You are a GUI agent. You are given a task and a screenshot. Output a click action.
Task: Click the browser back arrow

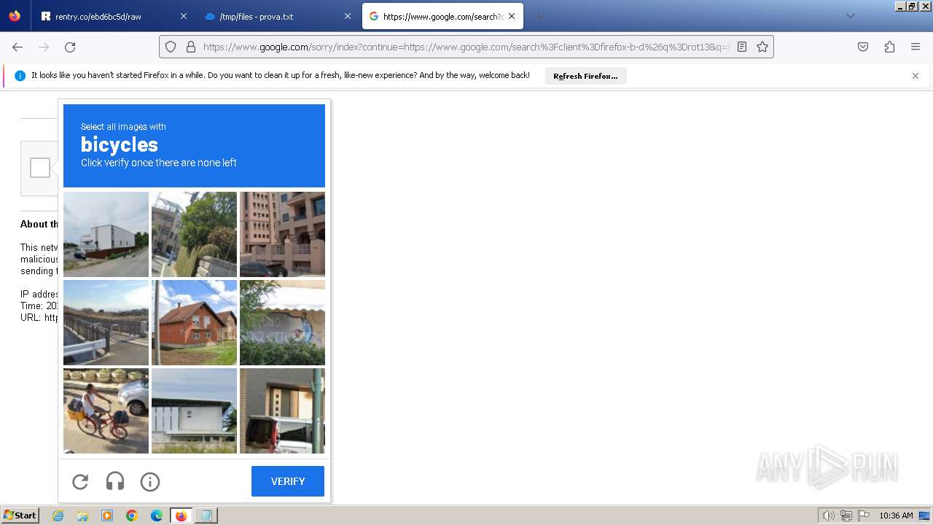click(17, 47)
